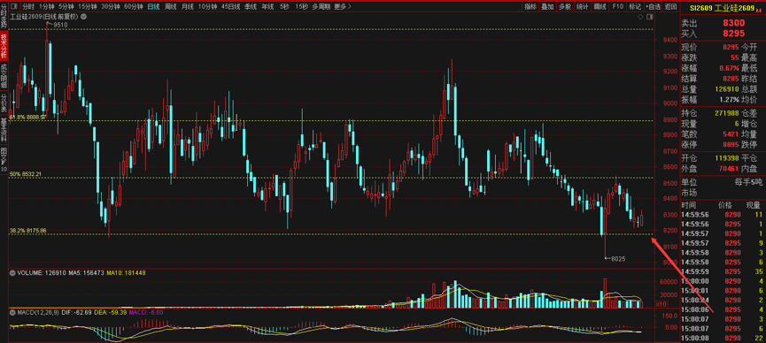Click the 8025 low price label
Screen dimensions: 766x343
(x=618, y=259)
